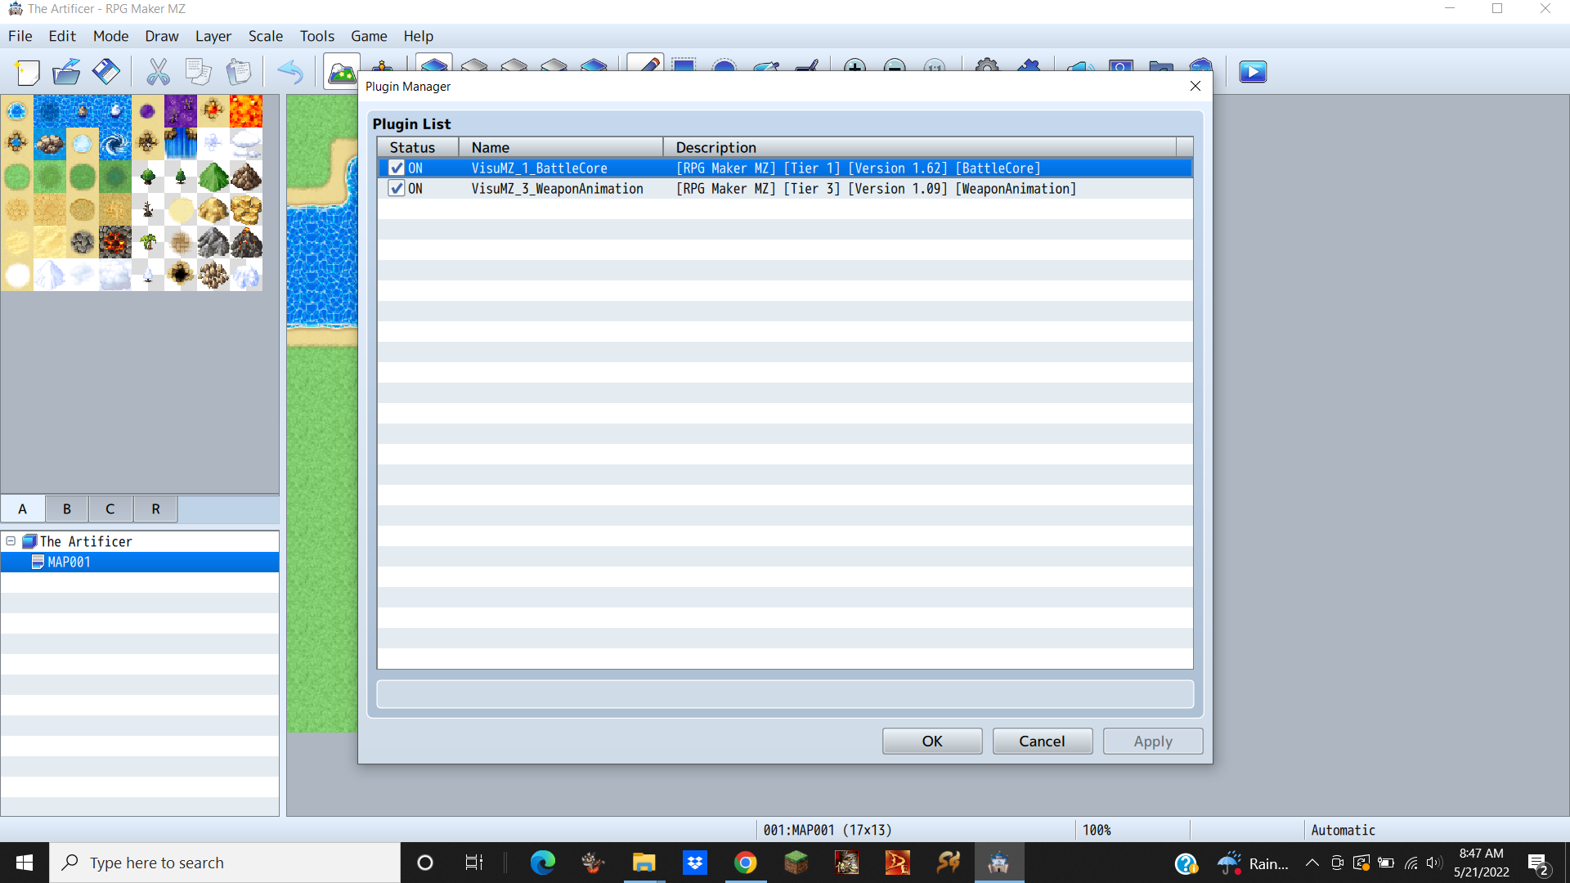The height and width of the screenshot is (883, 1570).
Task: Click the WeaponAnimation plugin description text
Action: (x=876, y=188)
